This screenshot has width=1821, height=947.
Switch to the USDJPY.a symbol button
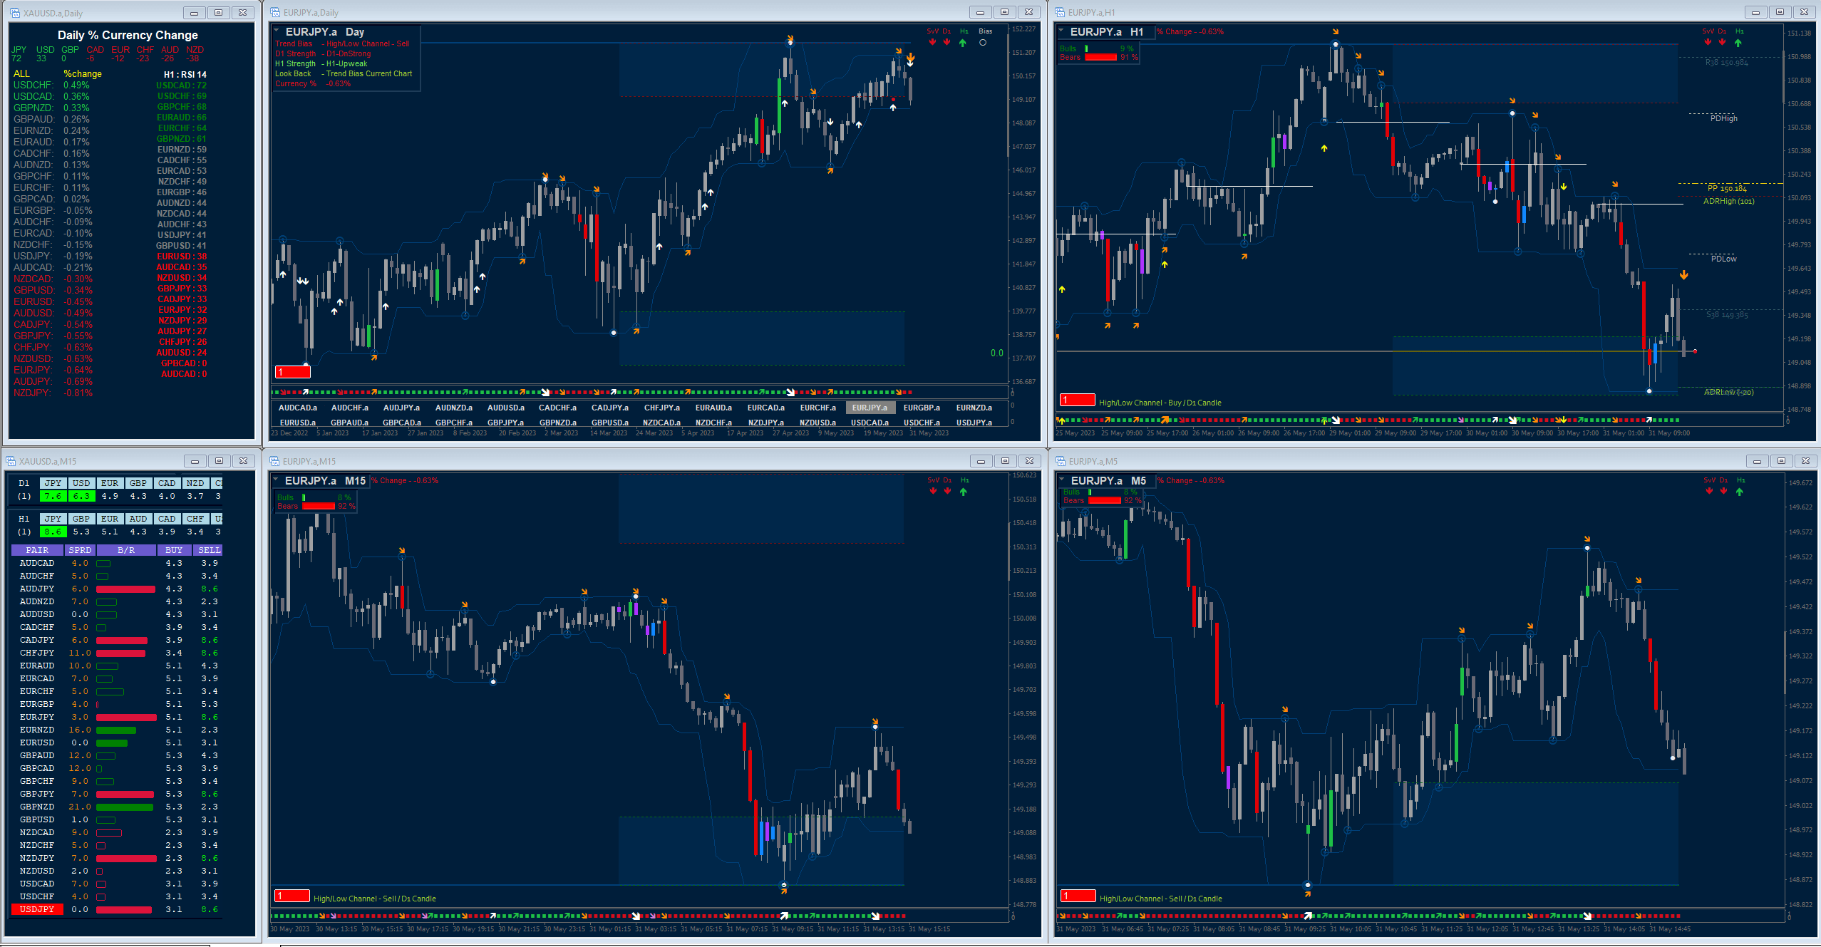pyautogui.click(x=974, y=423)
